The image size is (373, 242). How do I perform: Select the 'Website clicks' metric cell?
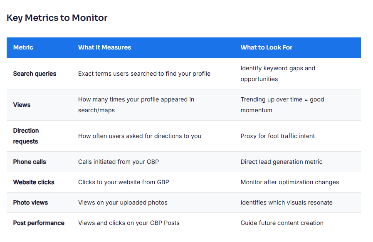coord(34,182)
